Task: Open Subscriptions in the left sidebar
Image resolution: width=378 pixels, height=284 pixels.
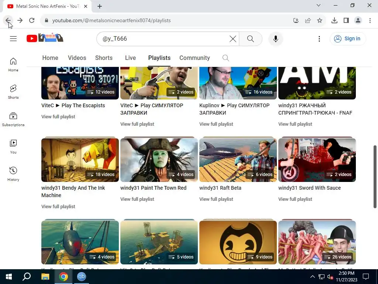Action: pos(13,119)
